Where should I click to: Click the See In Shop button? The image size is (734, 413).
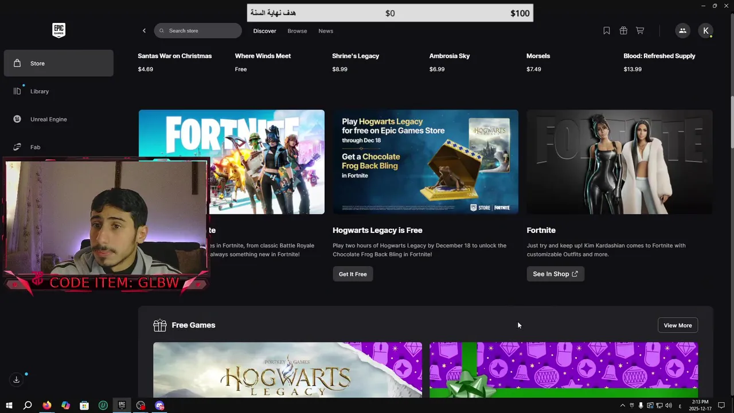[556, 274]
